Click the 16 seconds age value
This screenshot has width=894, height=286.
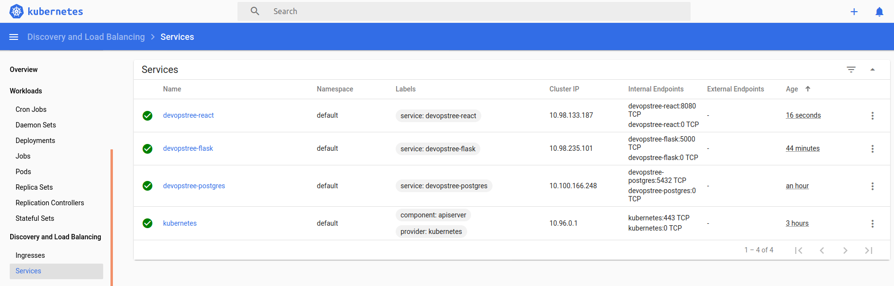[x=803, y=115]
